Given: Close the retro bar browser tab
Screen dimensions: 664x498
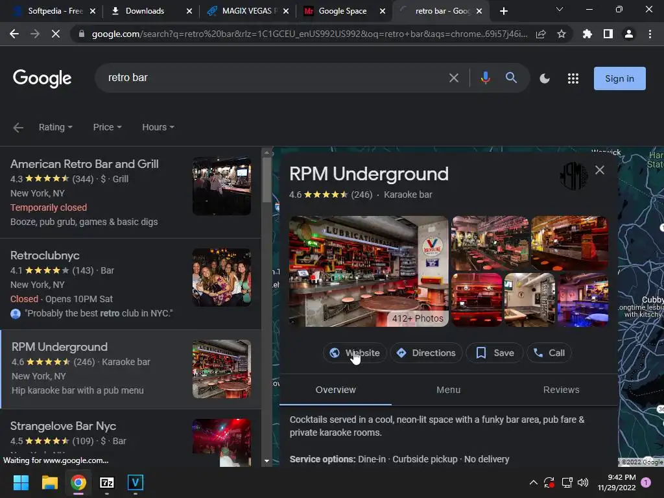Looking at the screenshot, I should tap(479, 11).
